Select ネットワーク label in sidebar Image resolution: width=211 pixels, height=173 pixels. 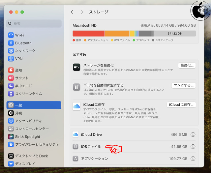point(25,51)
